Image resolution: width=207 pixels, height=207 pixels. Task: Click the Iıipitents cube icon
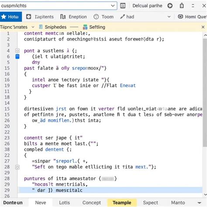[28, 17]
